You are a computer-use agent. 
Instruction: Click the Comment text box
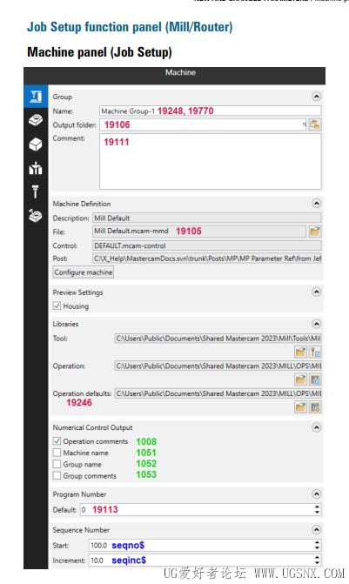click(210, 161)
